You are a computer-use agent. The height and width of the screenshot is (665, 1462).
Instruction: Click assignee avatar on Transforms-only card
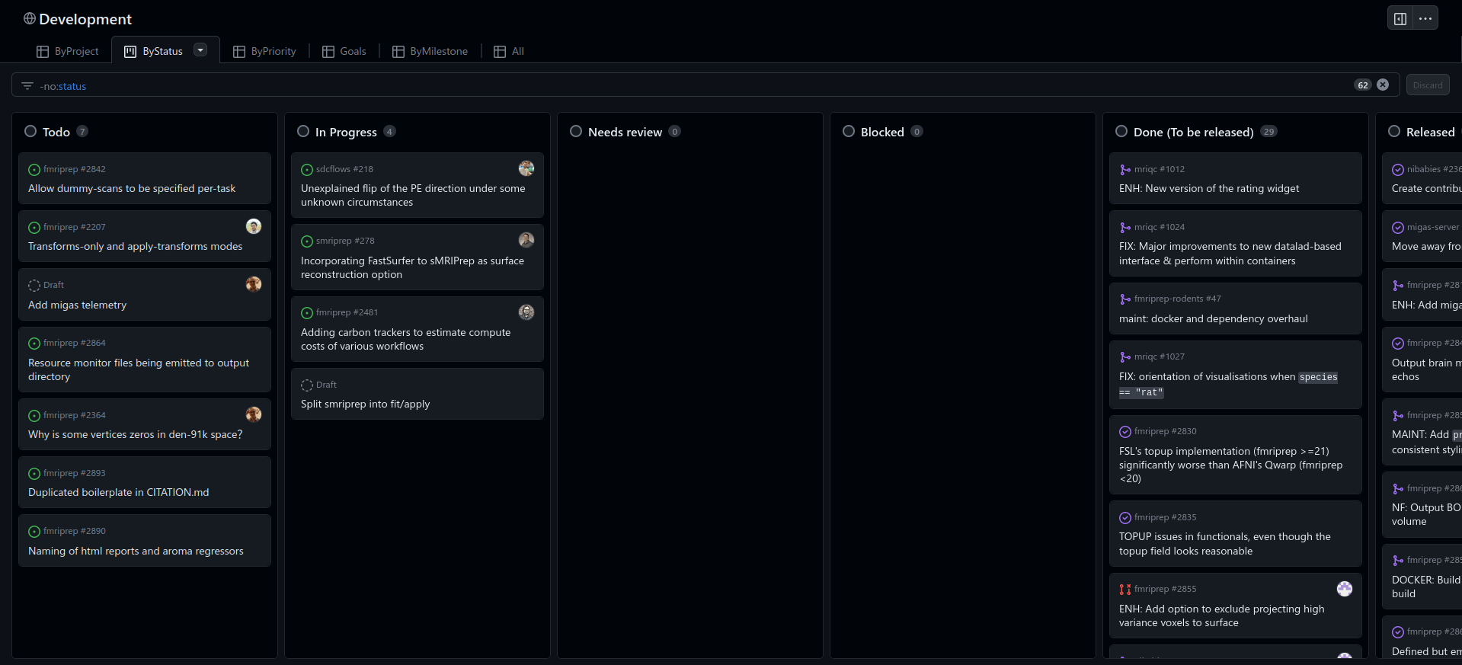tap(254, 226)
